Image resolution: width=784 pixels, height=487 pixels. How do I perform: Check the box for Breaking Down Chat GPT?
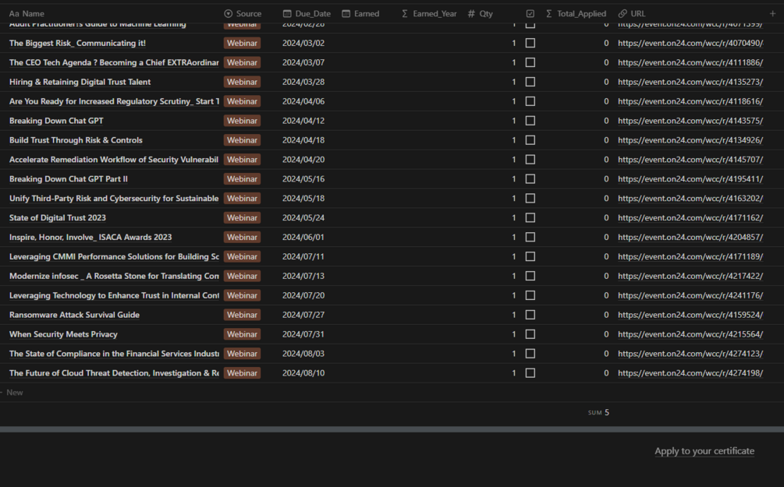(x=530, y=121)
